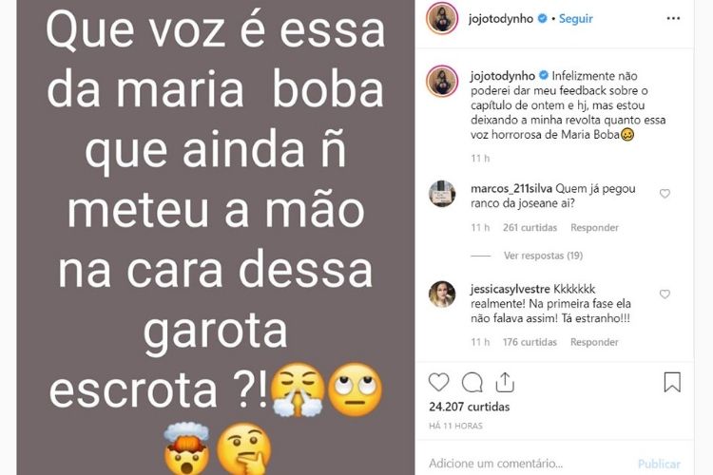
Task: Expand Ver respostas (19) replies
Action: pos(543,256)
